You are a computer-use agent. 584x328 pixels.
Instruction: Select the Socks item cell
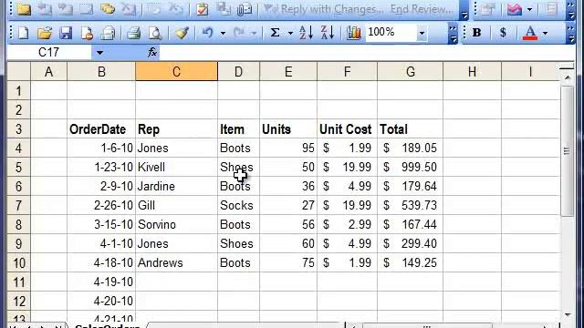pos(238,205)
